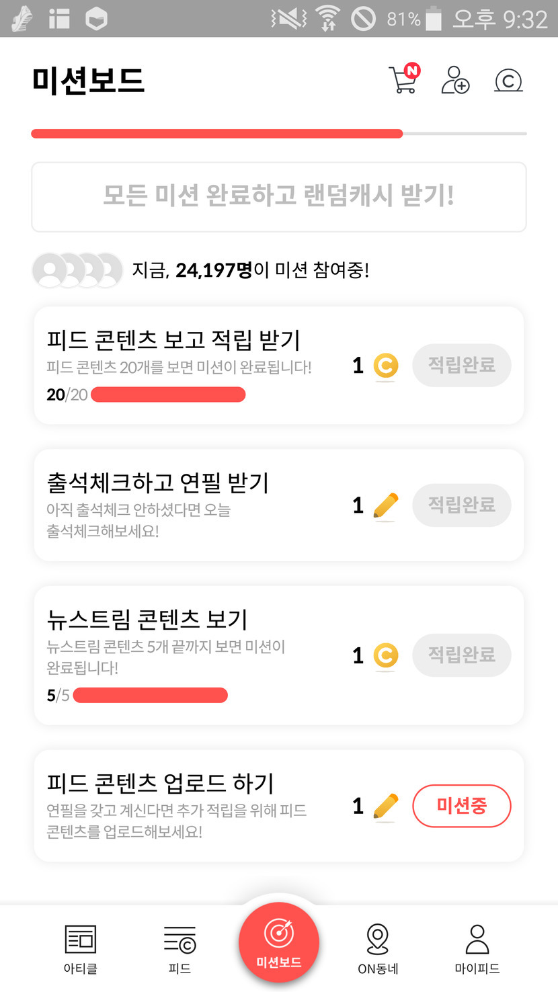Open the 피드 콘텐츠 업로드 하기 mission title

pos(160,784)
